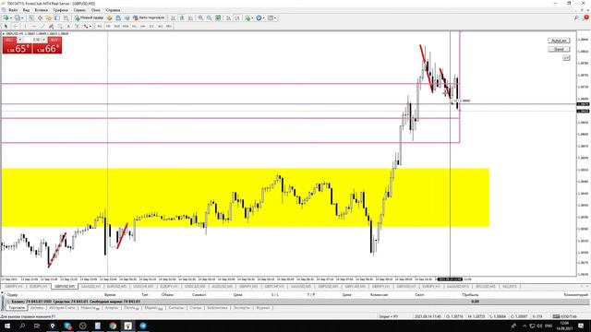
Task: Expand the New Chart dropdown arrow
Action: [10, 18]
